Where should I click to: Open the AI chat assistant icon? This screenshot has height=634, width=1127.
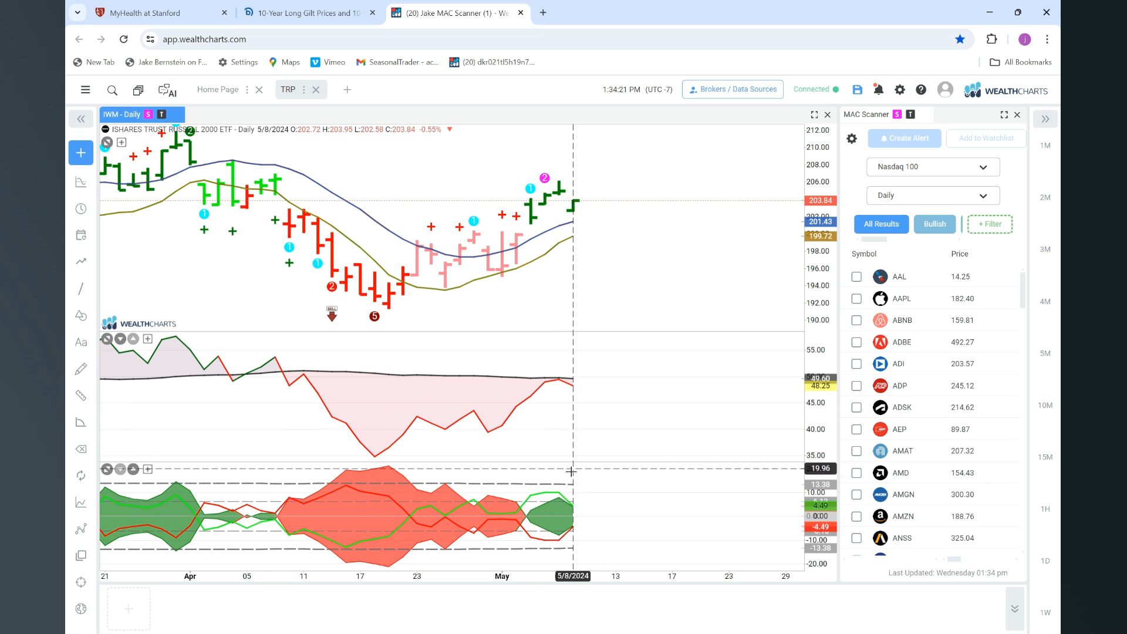167,90
